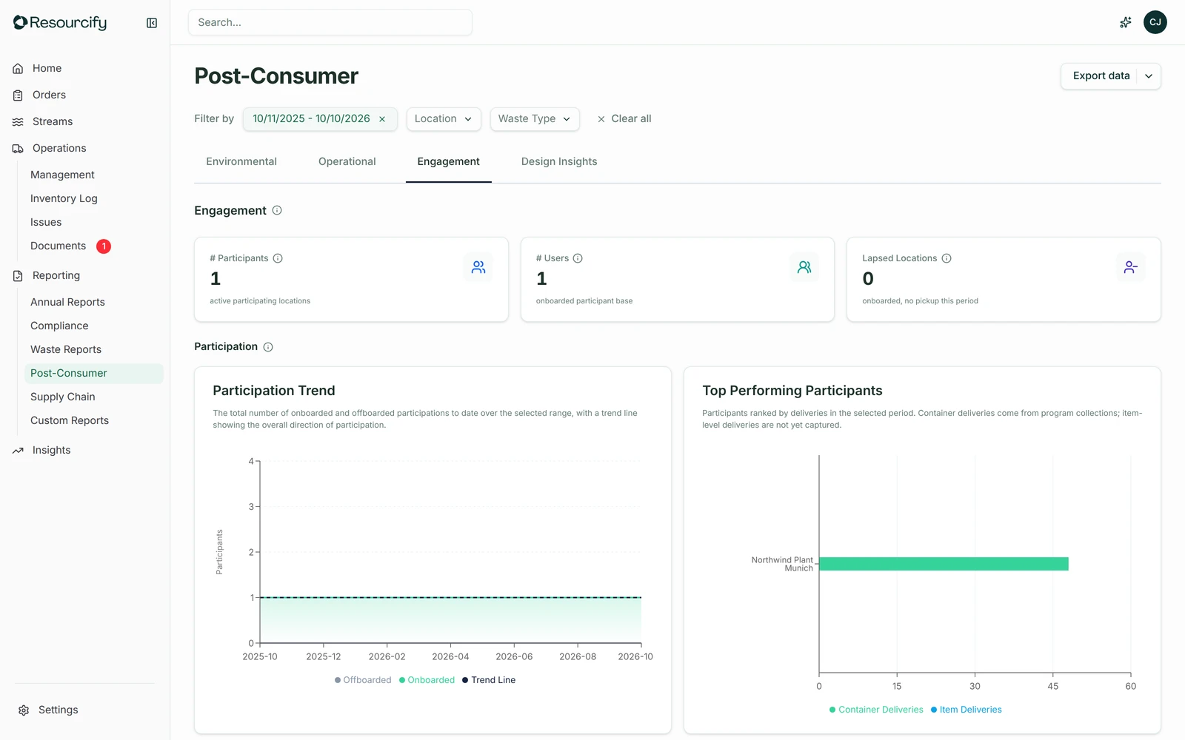Screen dimensions: 1185x740
Task: Open the date range 10/11/2025 - 10/10/2026 picker
Action: click(311, 119)
